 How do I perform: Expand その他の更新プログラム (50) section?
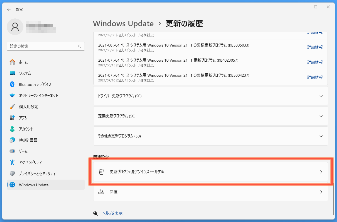click(211, 136)
